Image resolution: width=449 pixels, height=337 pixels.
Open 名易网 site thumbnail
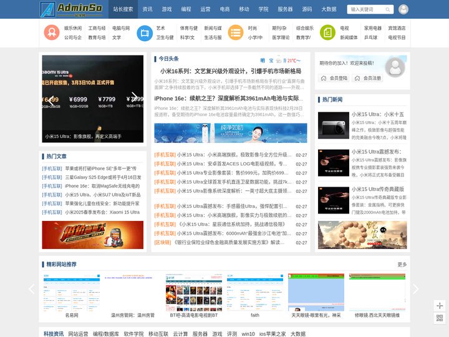click(x=72, y=292)
